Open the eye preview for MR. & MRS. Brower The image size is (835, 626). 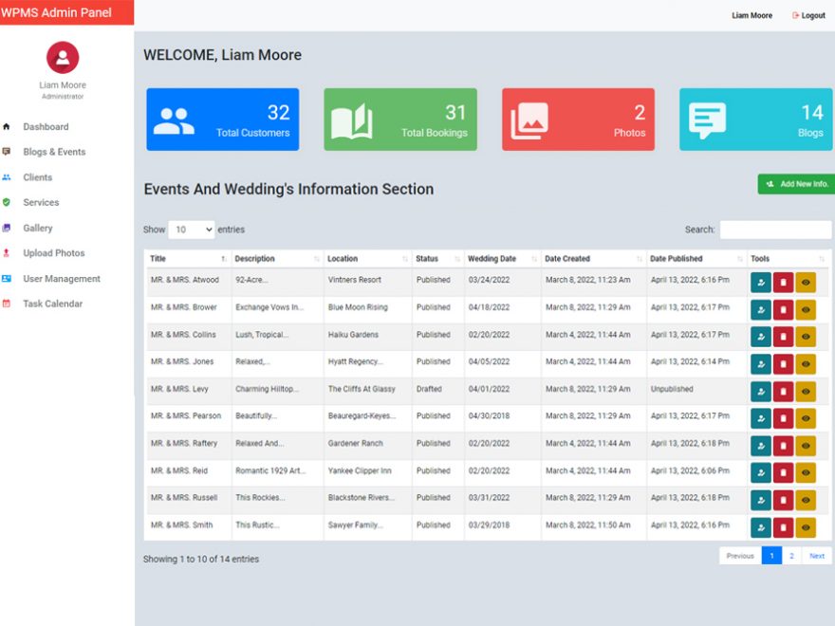pos(807,308)
